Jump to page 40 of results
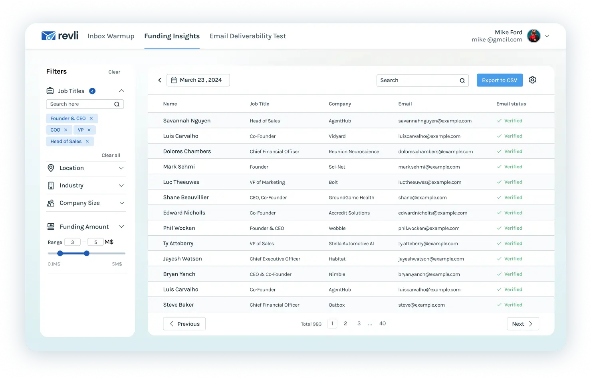Viewport: 591px width, 378px height. [x=383, y=323]
